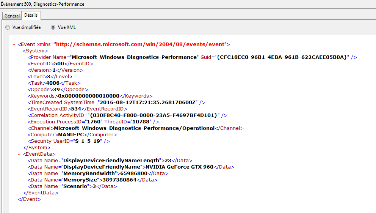Click the EventID value 500
The height and width of the screenshot is (213, 376).
59,64
